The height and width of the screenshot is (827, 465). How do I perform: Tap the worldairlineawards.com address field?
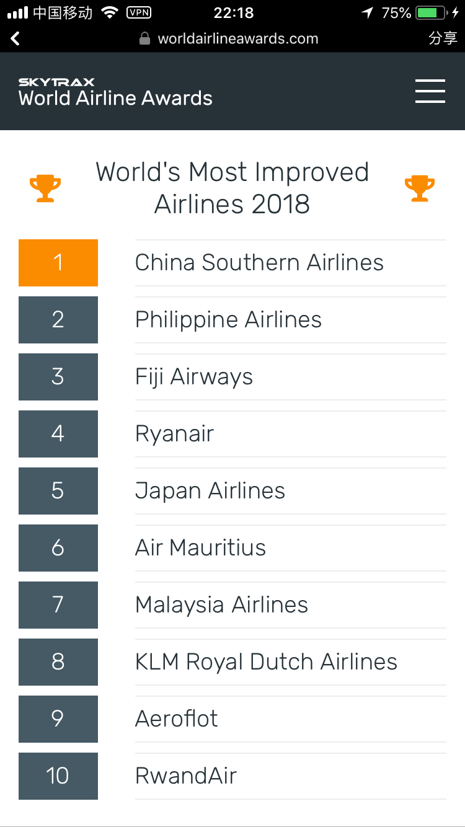pyautogui.click(x=237, y=38)
